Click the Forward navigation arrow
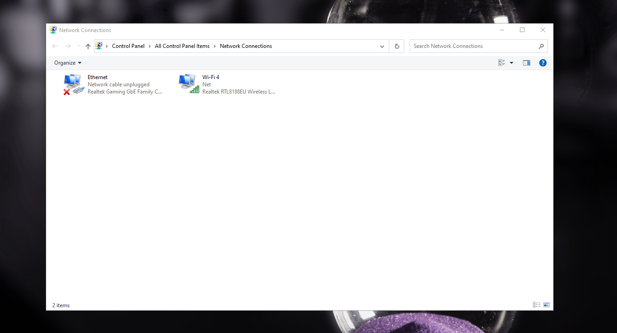617x333 pixels. click(68, 46)
